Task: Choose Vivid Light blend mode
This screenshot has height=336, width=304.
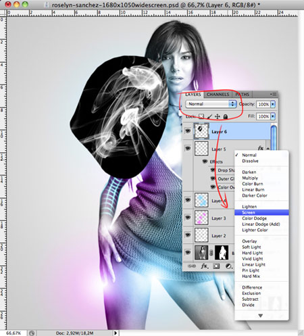Action: 261,259
